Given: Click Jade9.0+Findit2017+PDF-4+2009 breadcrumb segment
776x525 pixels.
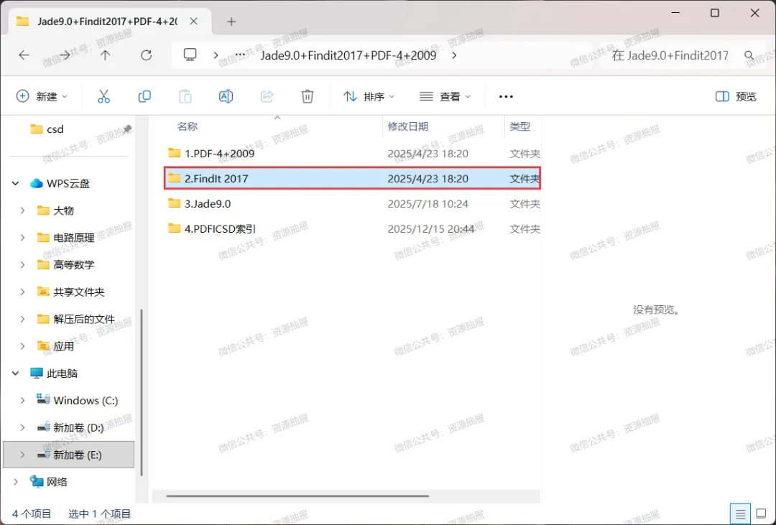Looking at the screenshot, I should [348, 55].
